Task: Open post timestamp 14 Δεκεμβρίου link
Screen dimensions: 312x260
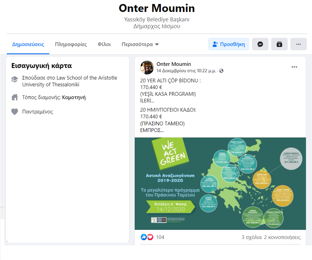Action: pos(186,71)
